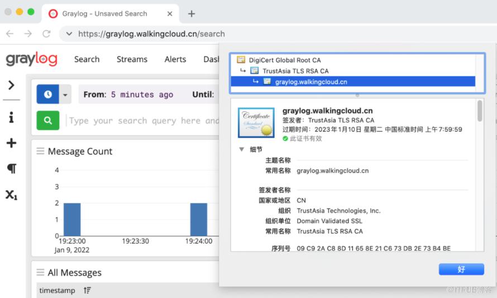Open the time range type dropdown caret

click(65, 95)
